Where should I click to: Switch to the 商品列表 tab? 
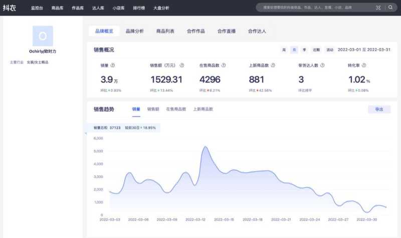(165, 31)
